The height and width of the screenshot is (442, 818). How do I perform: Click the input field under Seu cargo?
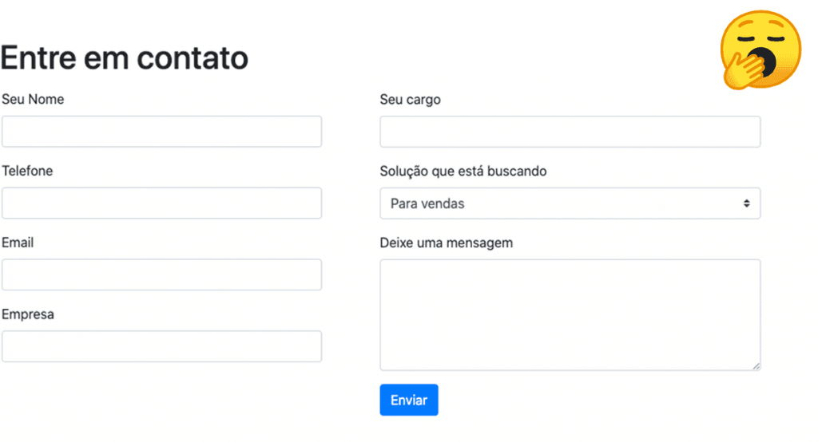coord(570,132)
